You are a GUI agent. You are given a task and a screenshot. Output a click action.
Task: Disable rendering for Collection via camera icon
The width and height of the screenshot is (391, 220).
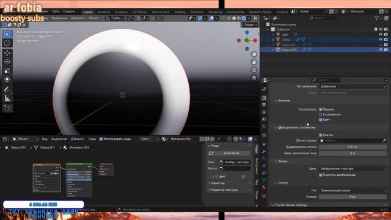pyautogui.click(x=386, y=29)
